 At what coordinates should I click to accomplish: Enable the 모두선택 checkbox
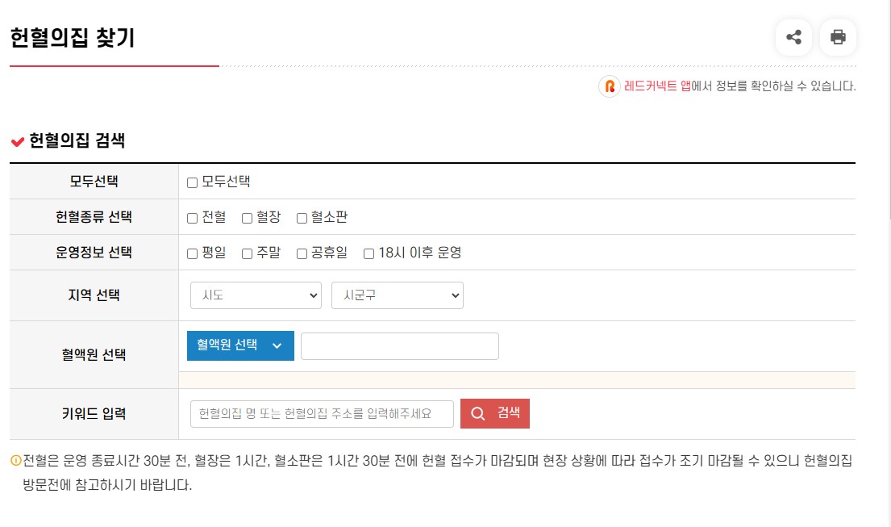click(x=191, y=182)
